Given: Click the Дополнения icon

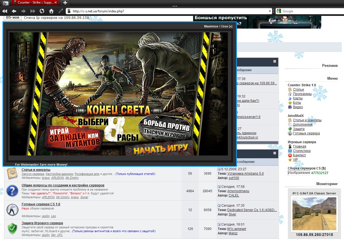Looking at the screenshot, I should tap(290, 125).
